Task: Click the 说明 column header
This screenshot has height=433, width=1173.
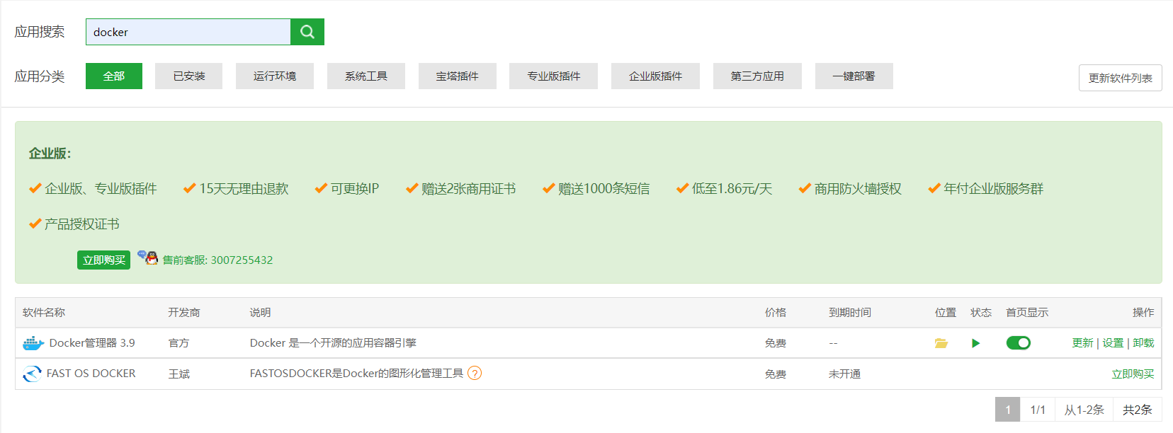Action: (x=260, y=313)
